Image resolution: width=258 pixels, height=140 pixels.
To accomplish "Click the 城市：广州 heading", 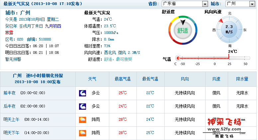I will coord(18,13).
